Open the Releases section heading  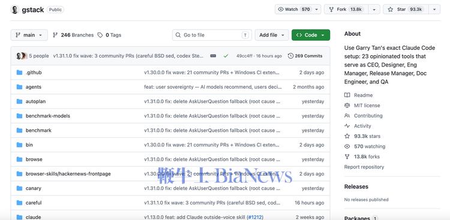[356, 186]
